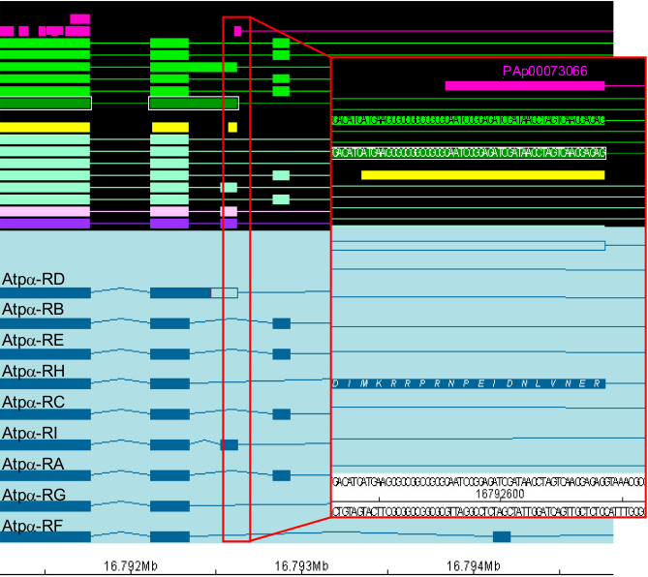Select the second exon of Atpα-RG
This screenshot has height=577, width=648.
click(x=170, y=506)
